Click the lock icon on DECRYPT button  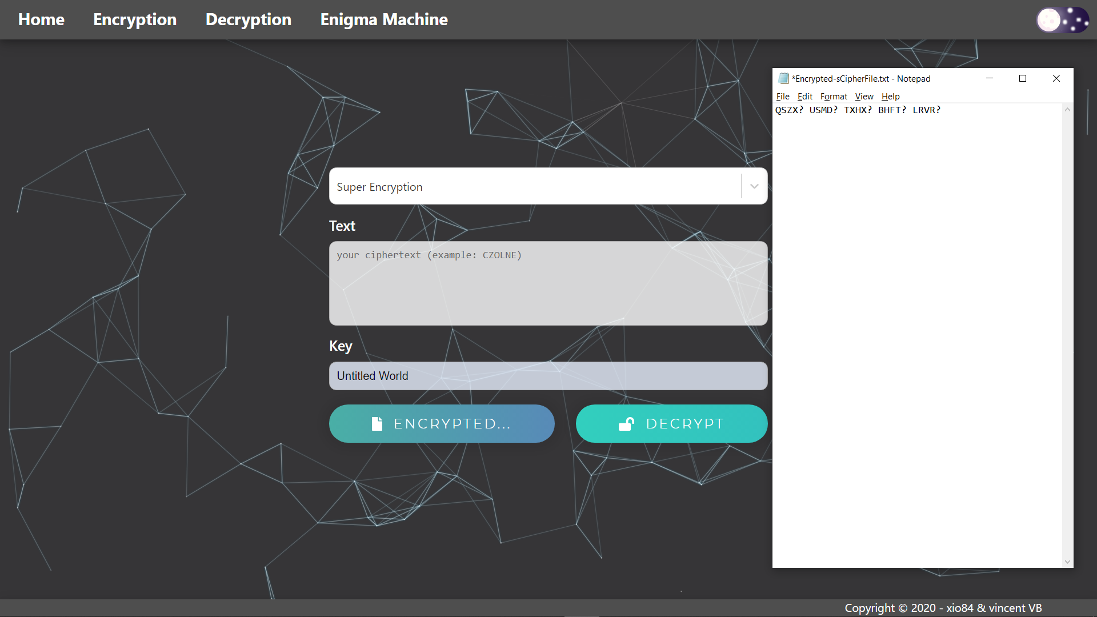click(x=627, y=423)
